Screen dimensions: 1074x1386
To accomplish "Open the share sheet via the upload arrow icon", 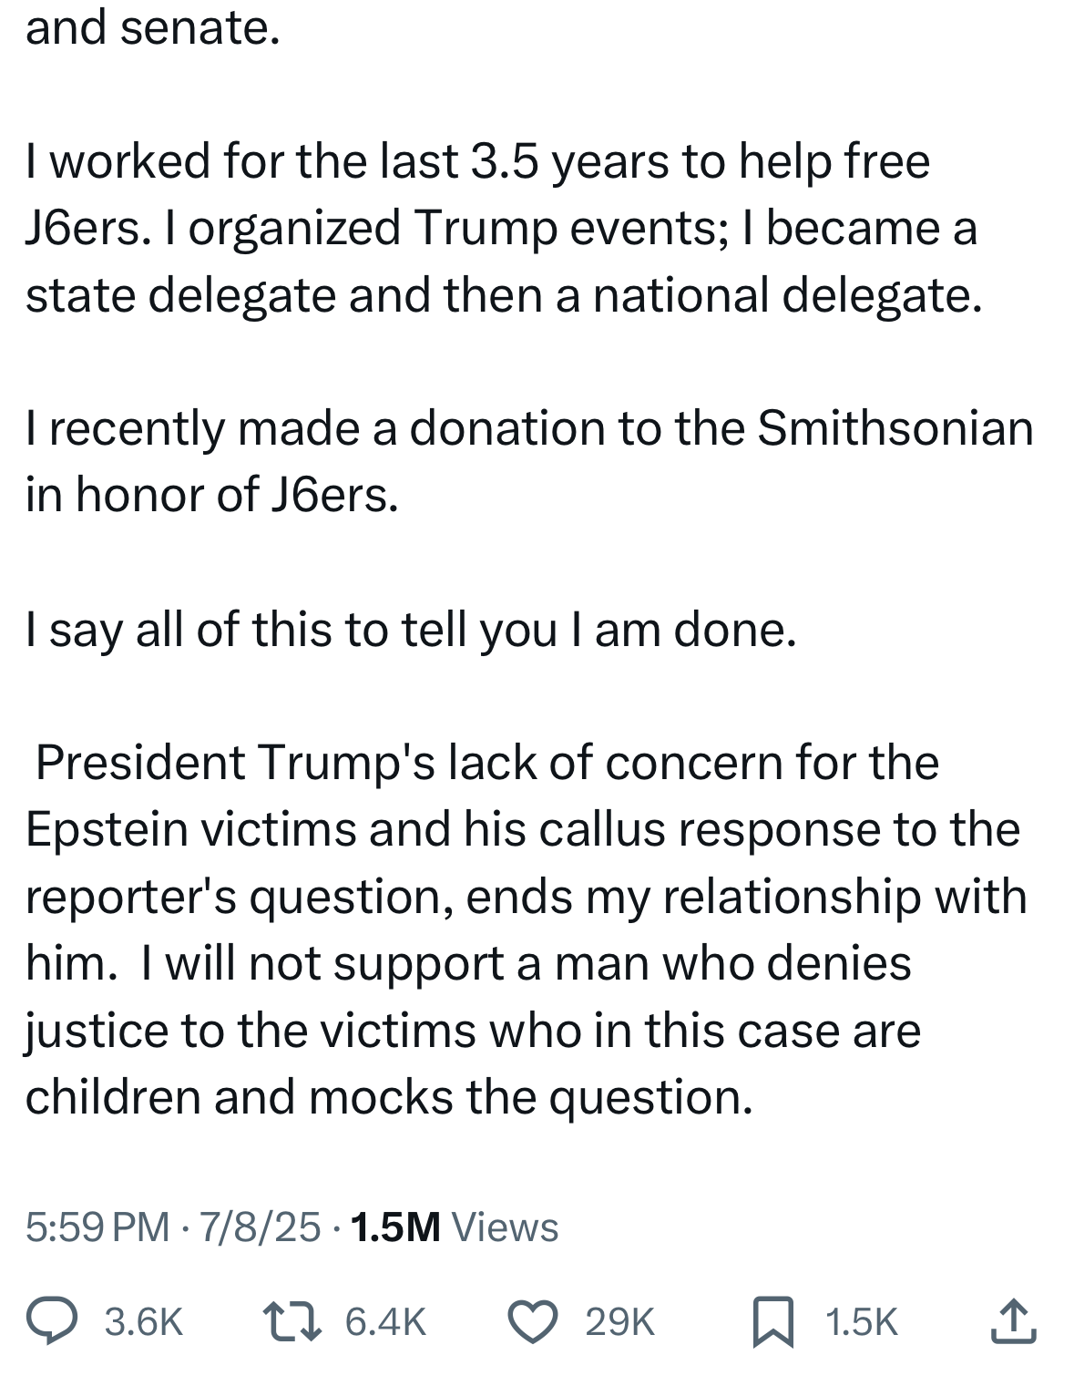I will (1013, 1322).
